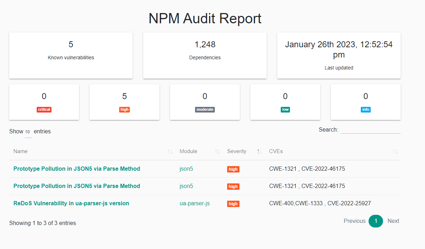Click the critical severity badge showing zero

44,109
